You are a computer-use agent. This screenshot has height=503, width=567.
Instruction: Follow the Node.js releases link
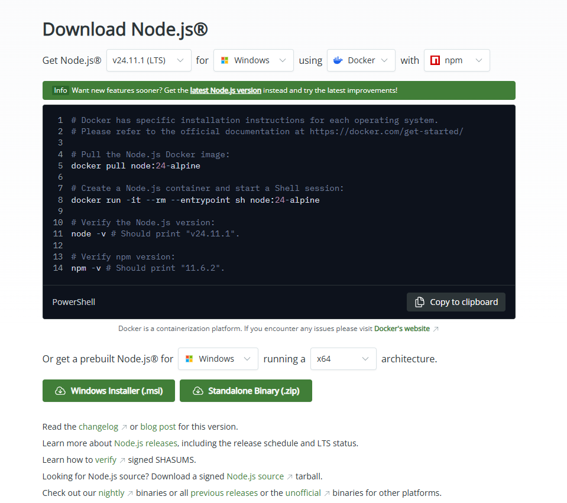point(145,443)
